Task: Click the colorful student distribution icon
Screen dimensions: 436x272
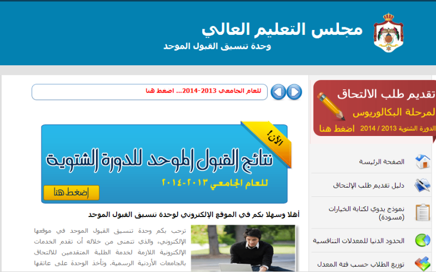Action: coord(423,264)
